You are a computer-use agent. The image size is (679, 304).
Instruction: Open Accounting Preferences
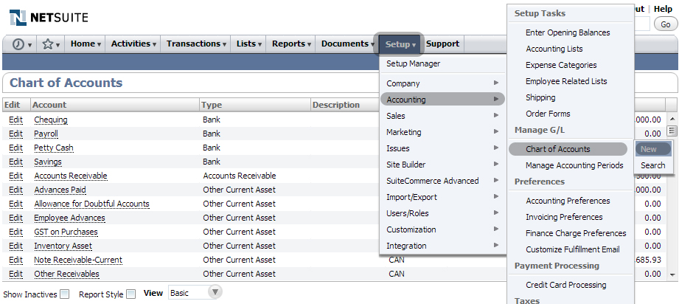[568, 201]
